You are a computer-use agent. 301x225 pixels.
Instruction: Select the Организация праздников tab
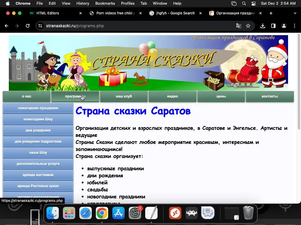point(235,13)
